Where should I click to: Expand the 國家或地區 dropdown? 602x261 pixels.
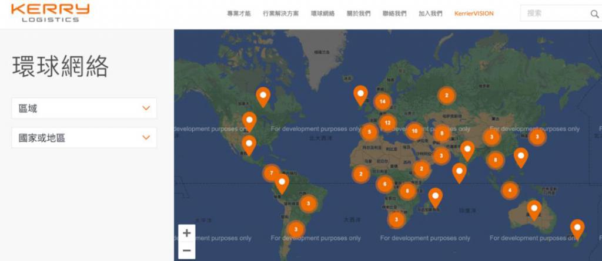pos(84,138)
